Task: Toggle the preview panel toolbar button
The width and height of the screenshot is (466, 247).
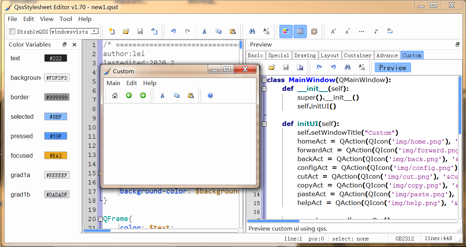Action: pyautogui.click(x=300, y=31)
